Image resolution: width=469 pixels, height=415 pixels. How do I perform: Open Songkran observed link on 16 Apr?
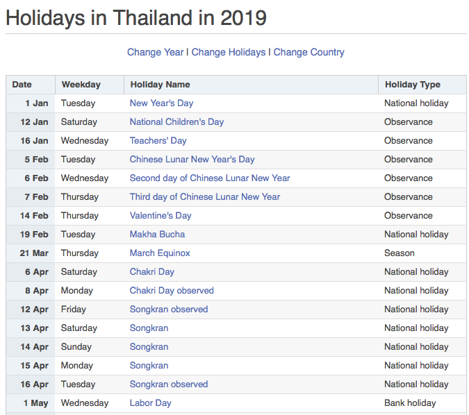click(169, 384)
